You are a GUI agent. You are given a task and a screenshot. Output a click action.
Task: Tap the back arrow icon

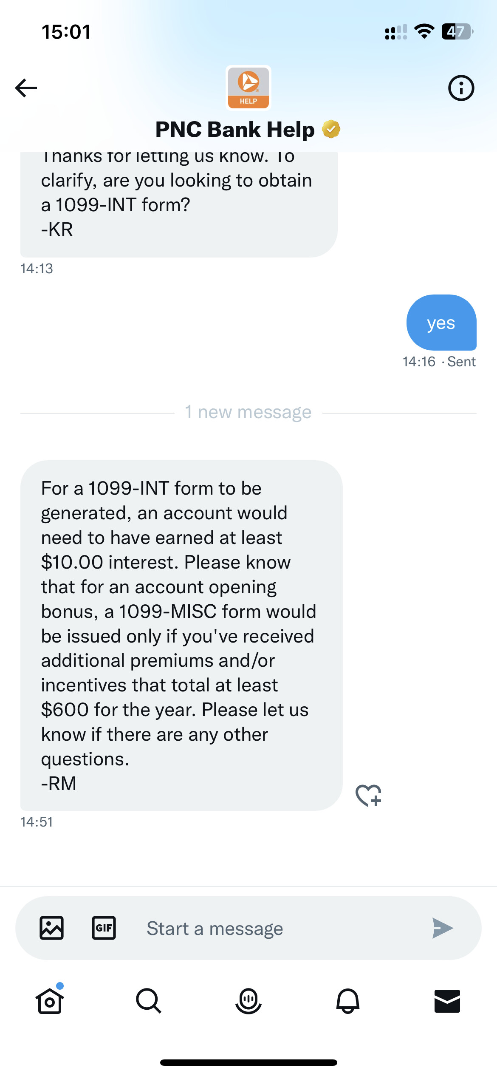point(26,88)
